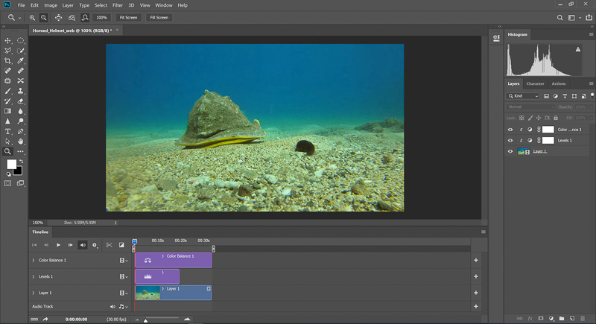Viewport: 596px width, 324px height.
Task: Split clip with scissors icon in Timeline
Action: [109, 244]
